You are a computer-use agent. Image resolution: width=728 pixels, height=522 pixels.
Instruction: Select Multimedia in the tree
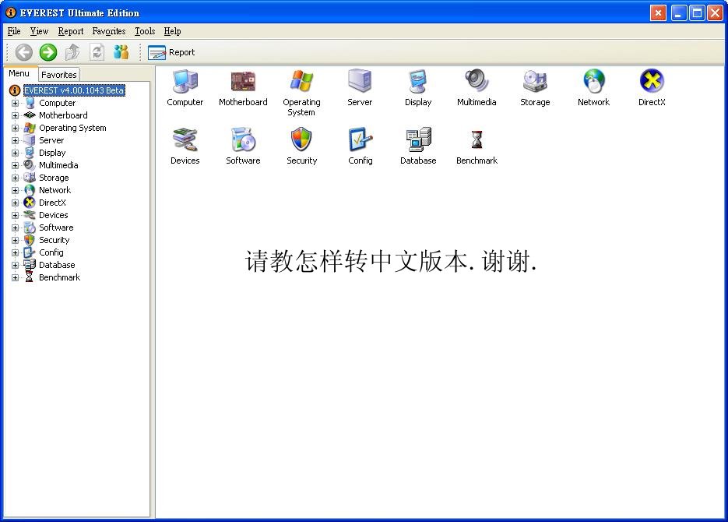58,165
